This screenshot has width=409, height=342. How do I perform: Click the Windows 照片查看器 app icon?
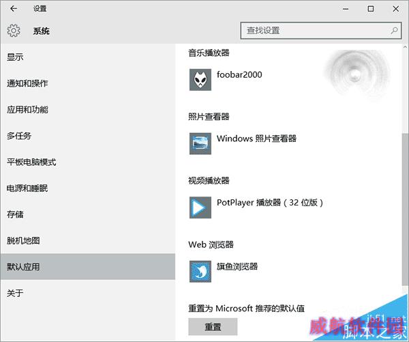point(200,143)
